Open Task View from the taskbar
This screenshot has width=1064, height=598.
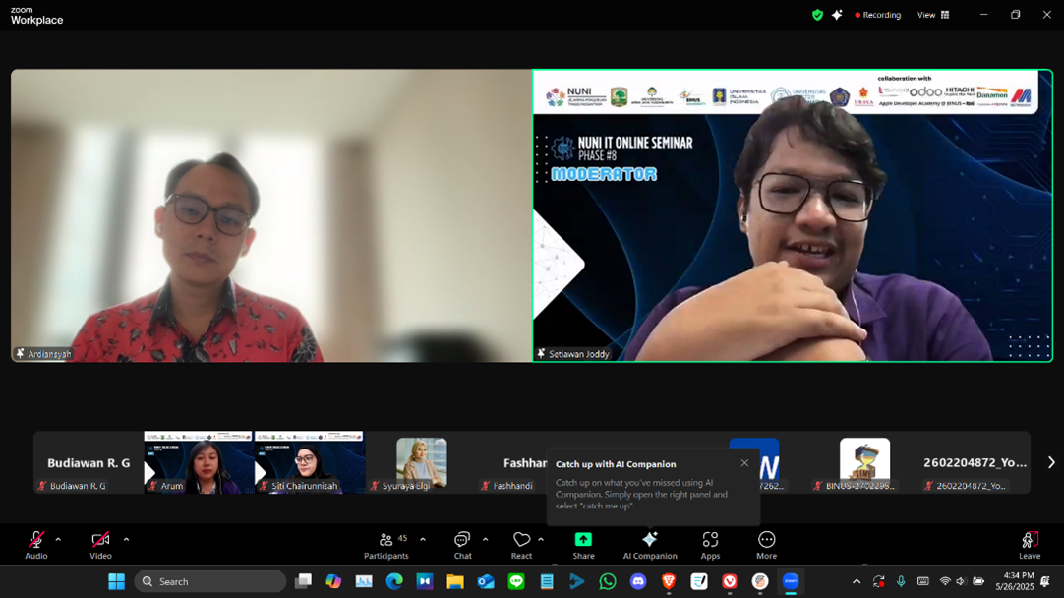click(x=303, y=581)
